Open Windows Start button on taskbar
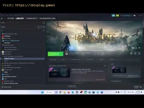Screen dimensions: 144x108 (x=42, y=92)
